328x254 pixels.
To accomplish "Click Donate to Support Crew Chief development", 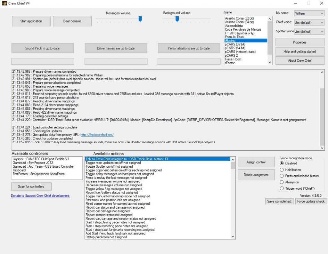I will [x=40, y=195].
